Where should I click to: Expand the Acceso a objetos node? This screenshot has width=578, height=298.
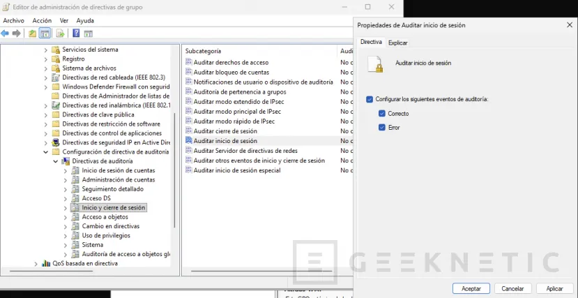[66, 217]
